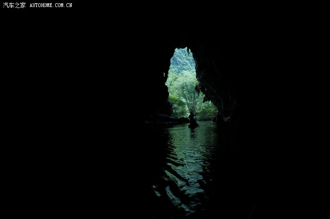Viewport: 330px width, 219px height.
Task: Click the dark green bushes at the waterline
Action: tap(207, 112)
